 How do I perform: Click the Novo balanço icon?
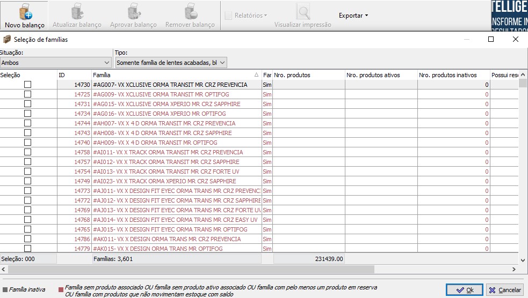point(26,11)
